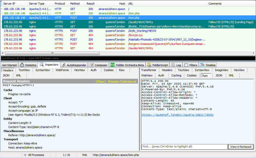
Task: Sort by the Method column header
Action: (76, 3)
